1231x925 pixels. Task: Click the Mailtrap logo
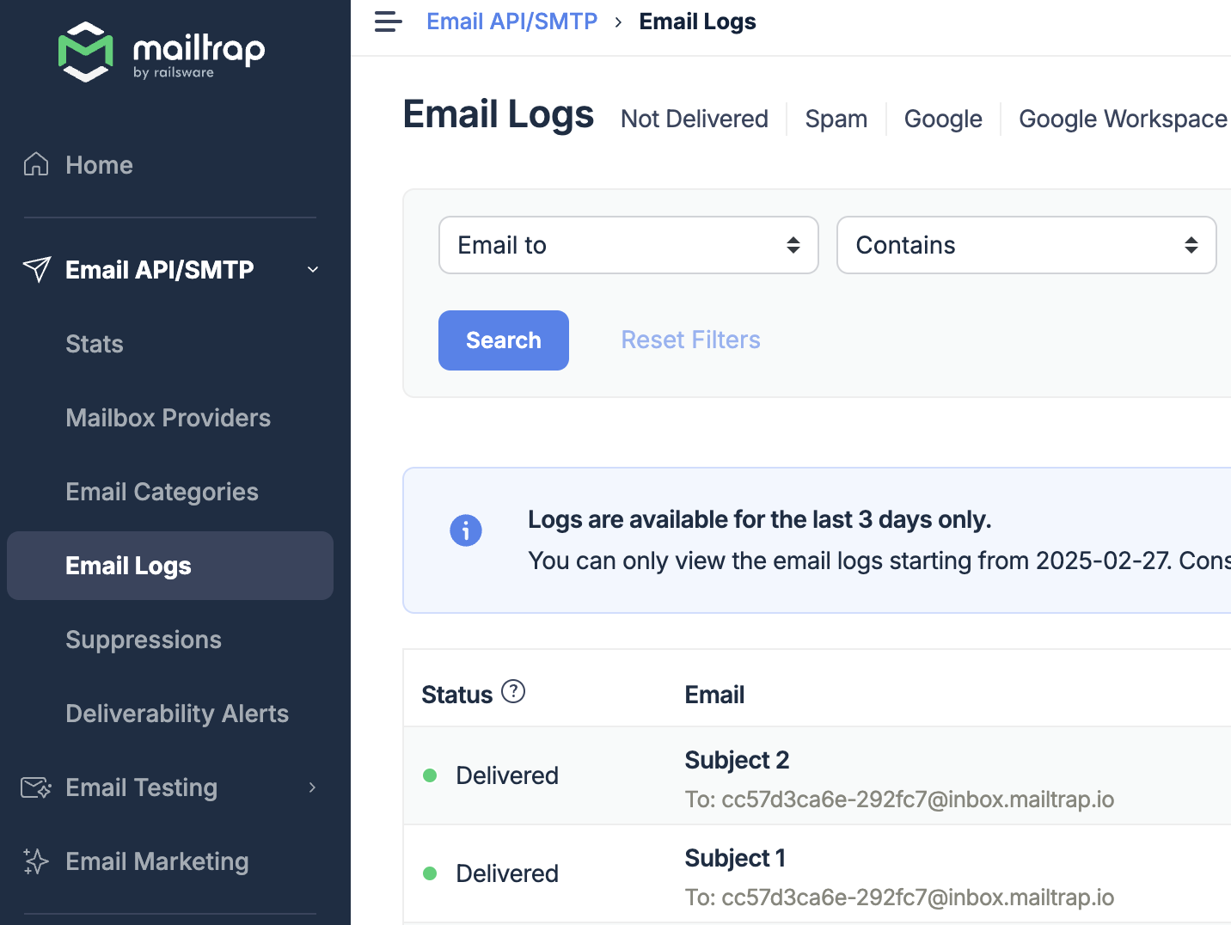[162, 52]
